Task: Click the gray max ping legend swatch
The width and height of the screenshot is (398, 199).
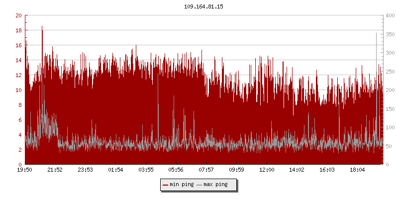Action: pyautogui.click(x=199, y=185)
